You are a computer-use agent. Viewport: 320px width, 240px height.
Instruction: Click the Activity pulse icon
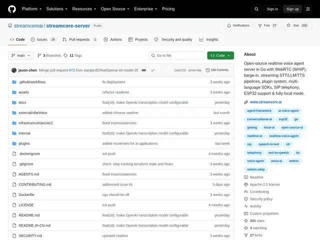tap(246, 206)
